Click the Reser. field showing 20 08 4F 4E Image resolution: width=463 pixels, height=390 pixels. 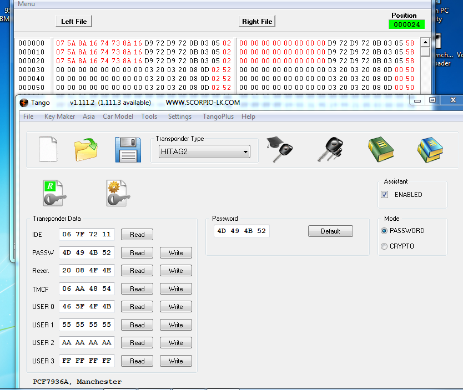[x=87, y=270]
